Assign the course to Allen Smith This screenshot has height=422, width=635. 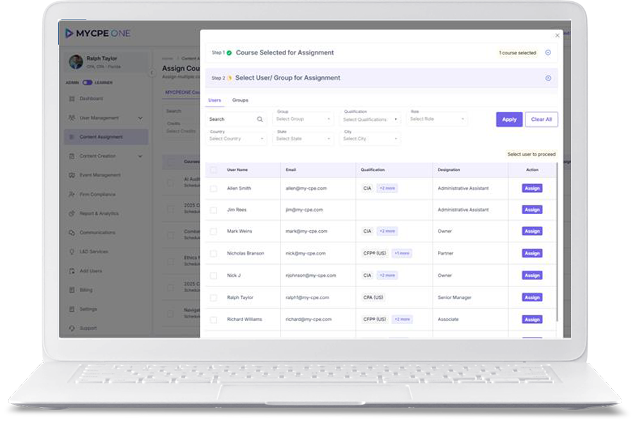click(532, 189)
